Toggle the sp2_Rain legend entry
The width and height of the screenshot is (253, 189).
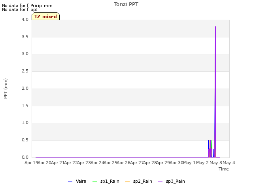tap(139, 181)
